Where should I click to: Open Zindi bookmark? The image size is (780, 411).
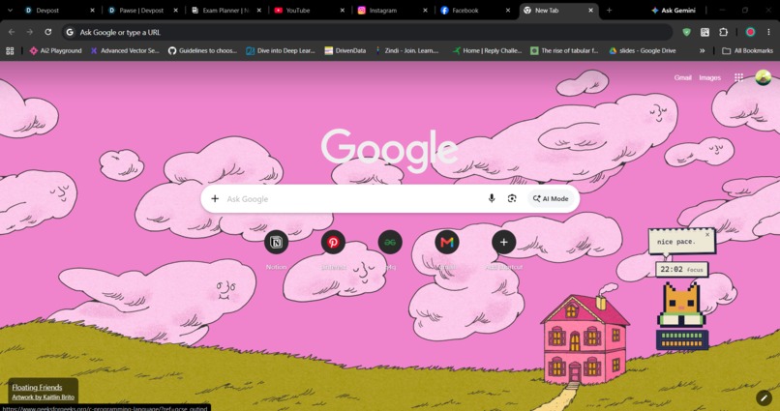407,50
